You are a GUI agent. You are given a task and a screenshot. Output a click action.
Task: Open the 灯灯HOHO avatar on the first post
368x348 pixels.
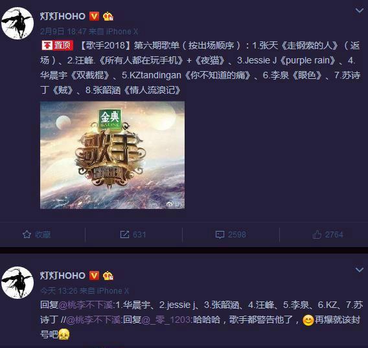[17, 23]
